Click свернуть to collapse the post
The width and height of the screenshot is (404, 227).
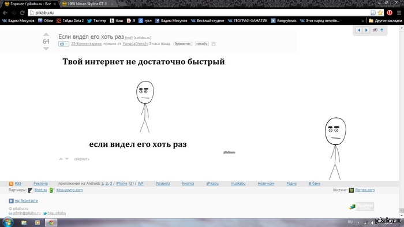[82, 159]
